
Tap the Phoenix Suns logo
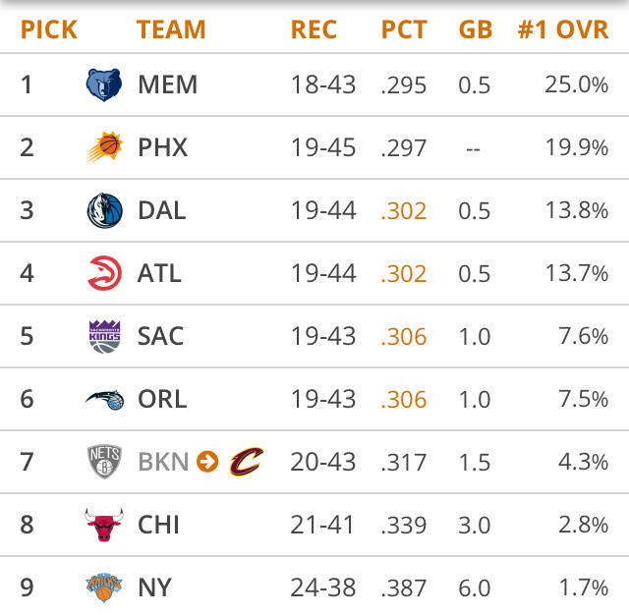[x=103, y=147]
